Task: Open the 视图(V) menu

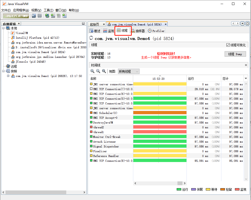Action: click(36, 10)
